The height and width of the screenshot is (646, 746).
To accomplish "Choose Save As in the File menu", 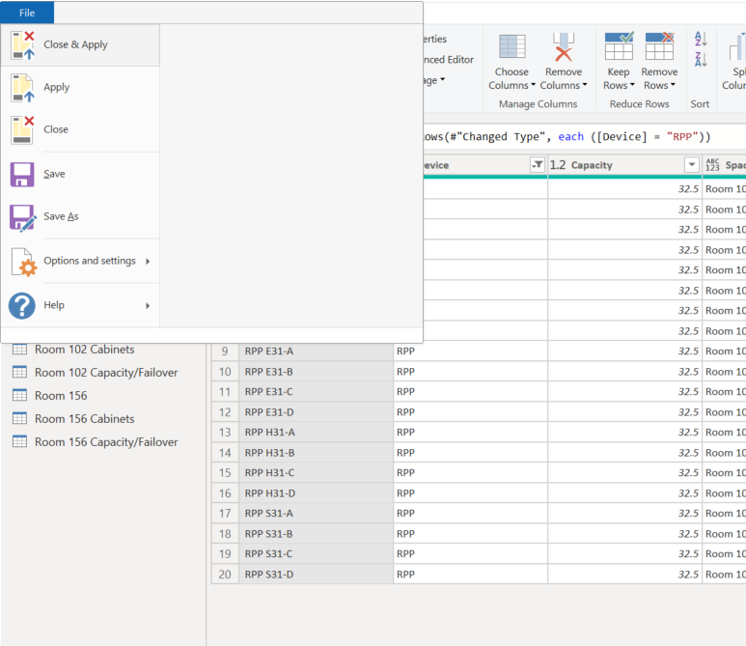I will (80, 216).
